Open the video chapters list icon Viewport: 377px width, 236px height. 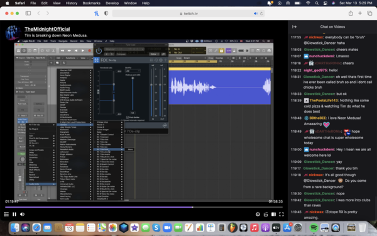(6, 214)
